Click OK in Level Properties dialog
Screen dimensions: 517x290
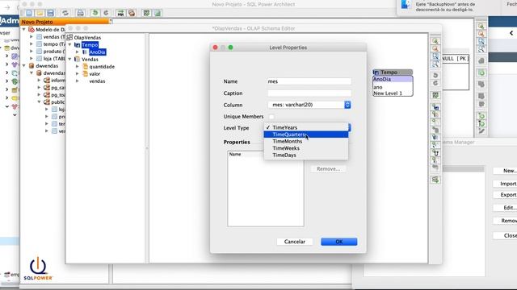(x=339, y=242)
